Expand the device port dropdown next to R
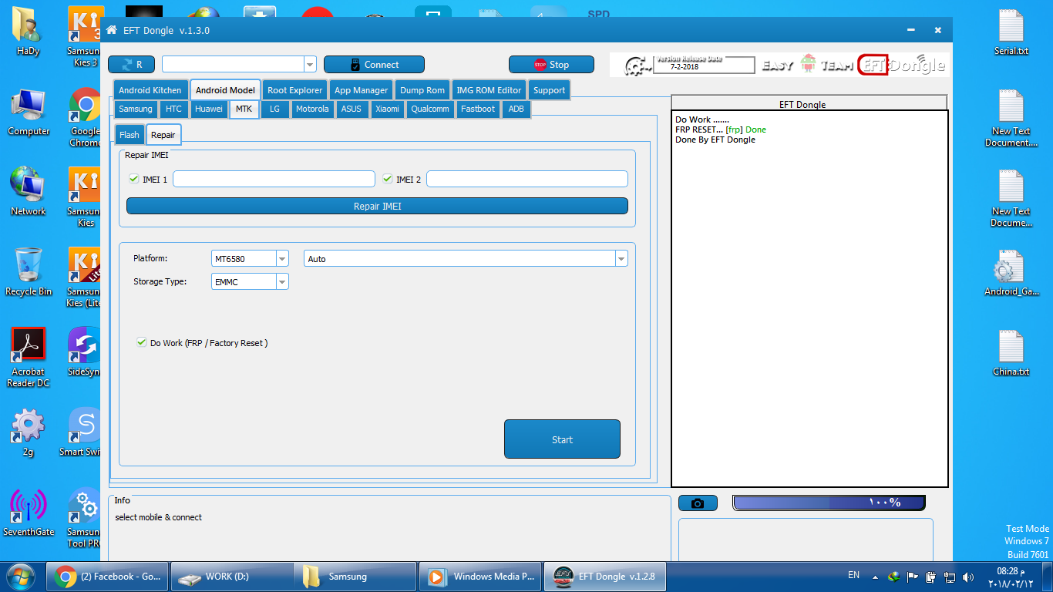The image size is (1053, 592). coord(310,64)
